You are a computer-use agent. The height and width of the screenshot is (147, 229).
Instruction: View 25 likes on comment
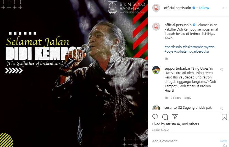click(x=176, y=98)
